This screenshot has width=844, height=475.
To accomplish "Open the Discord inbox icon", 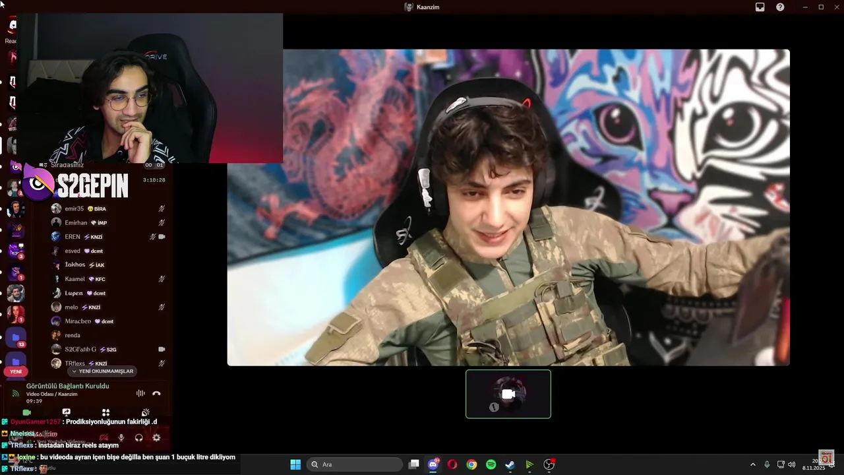I will point(760,7).
